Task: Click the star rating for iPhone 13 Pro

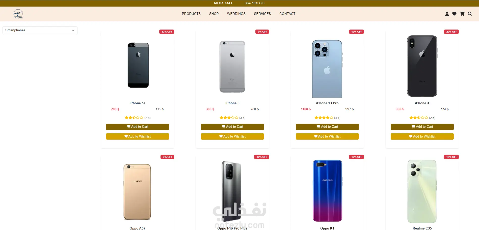Action: click(x=324, y=118)
